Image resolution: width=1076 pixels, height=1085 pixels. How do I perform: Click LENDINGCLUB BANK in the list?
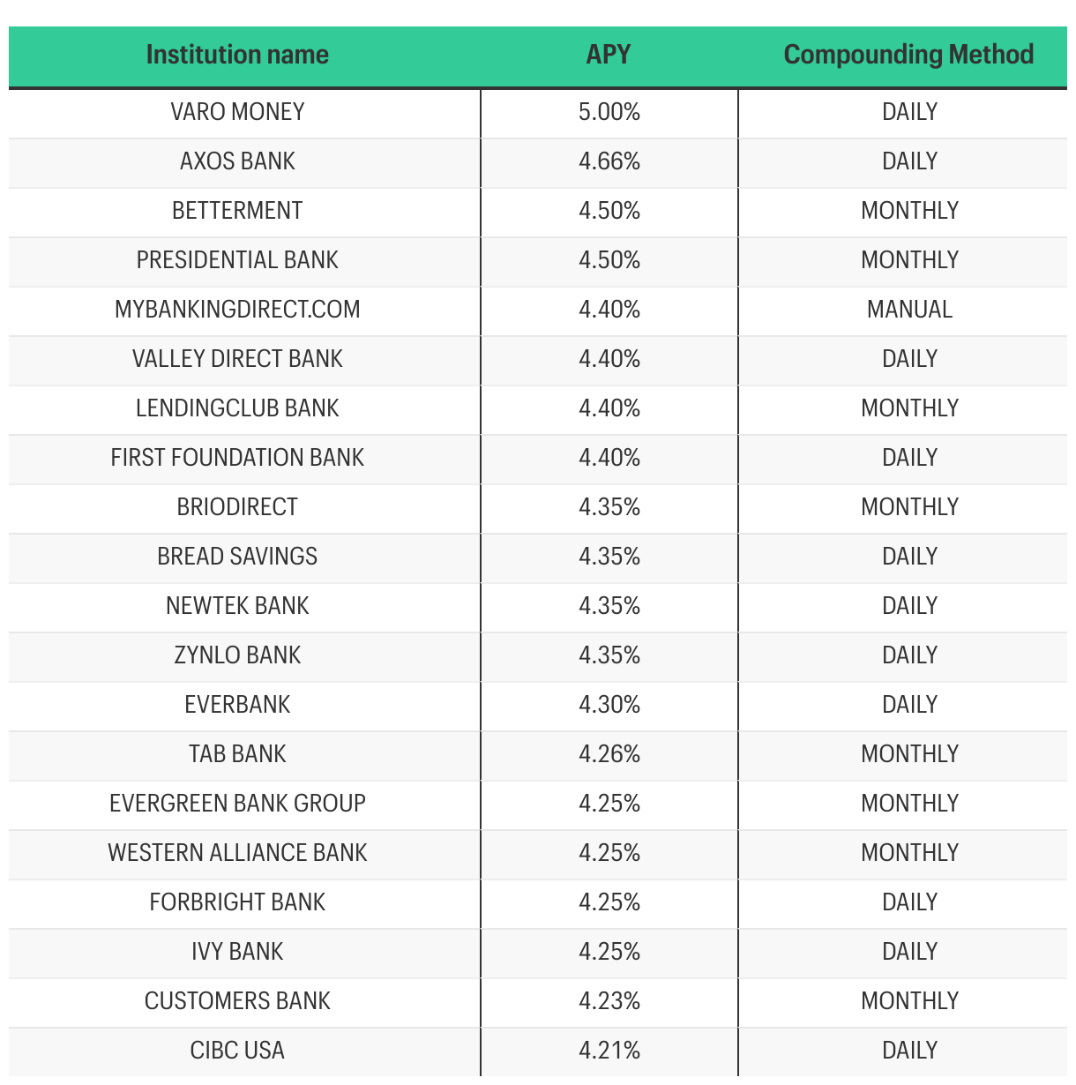(237, 408)
